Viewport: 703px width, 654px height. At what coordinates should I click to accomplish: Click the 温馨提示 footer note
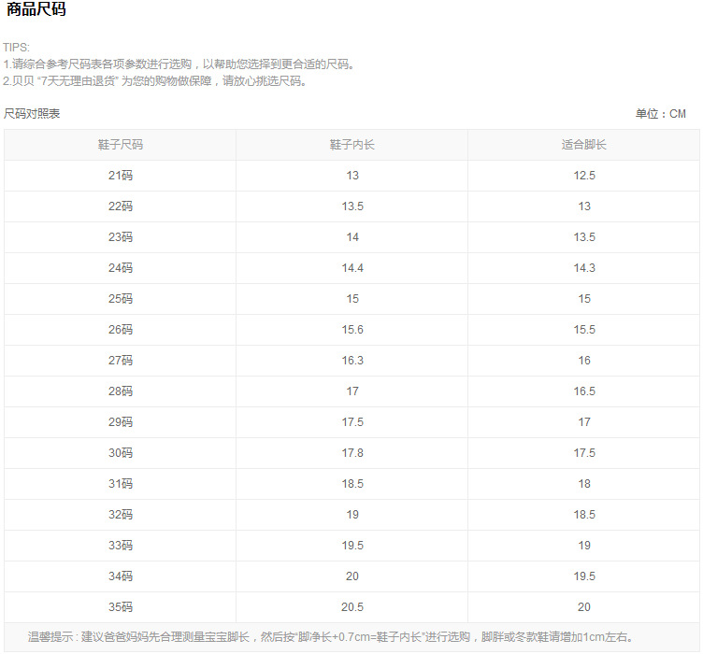click(330, 636)
